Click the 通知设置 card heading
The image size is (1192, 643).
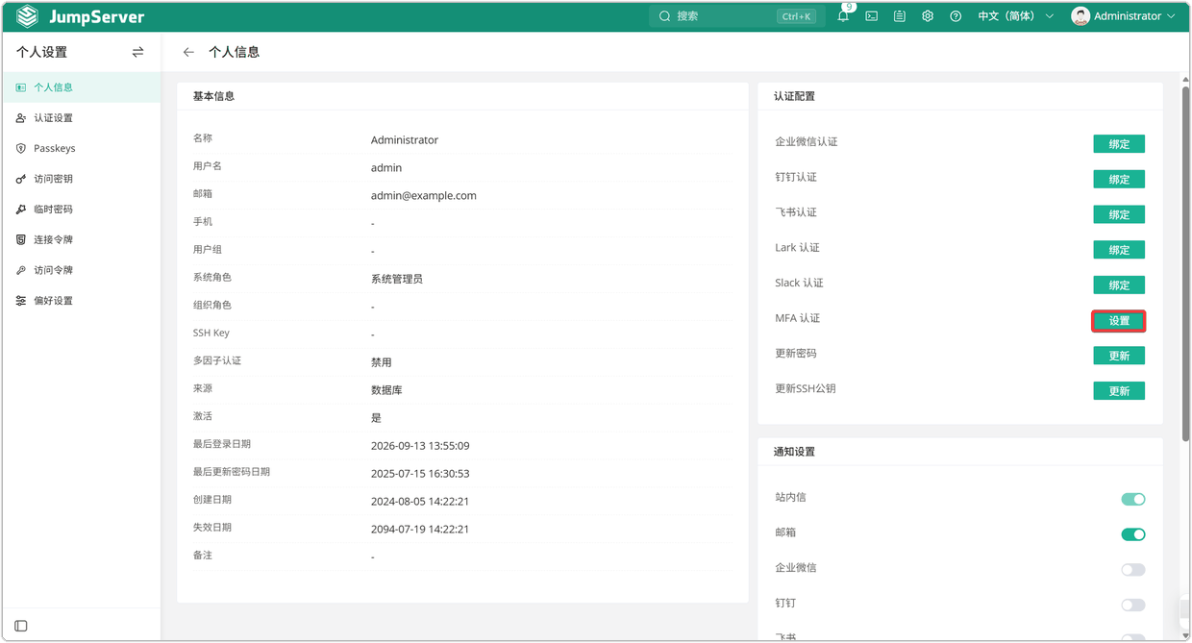coord(794,452)
